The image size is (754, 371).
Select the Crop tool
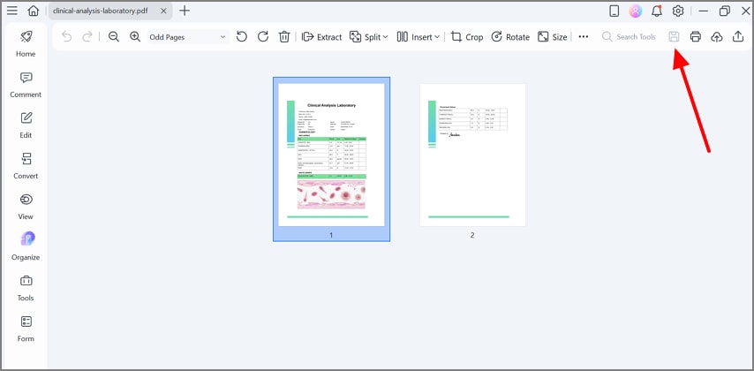pos(467,37)
